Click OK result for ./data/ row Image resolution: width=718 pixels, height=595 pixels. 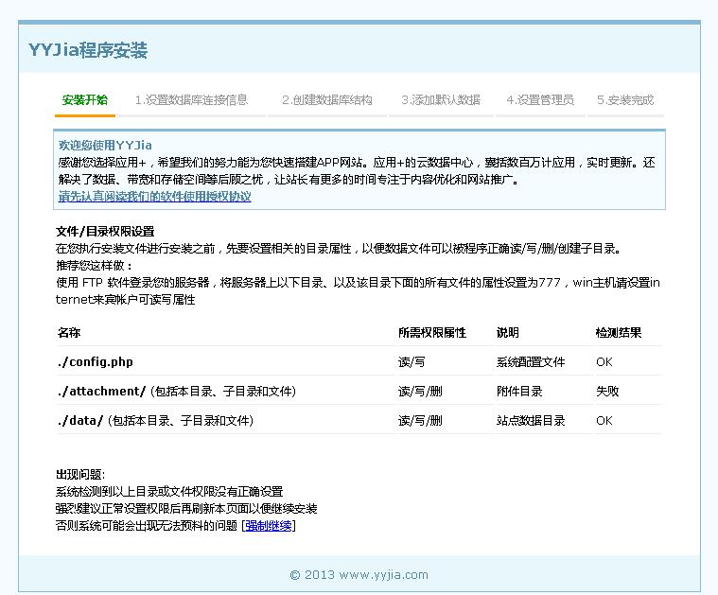tap(604, 421)
